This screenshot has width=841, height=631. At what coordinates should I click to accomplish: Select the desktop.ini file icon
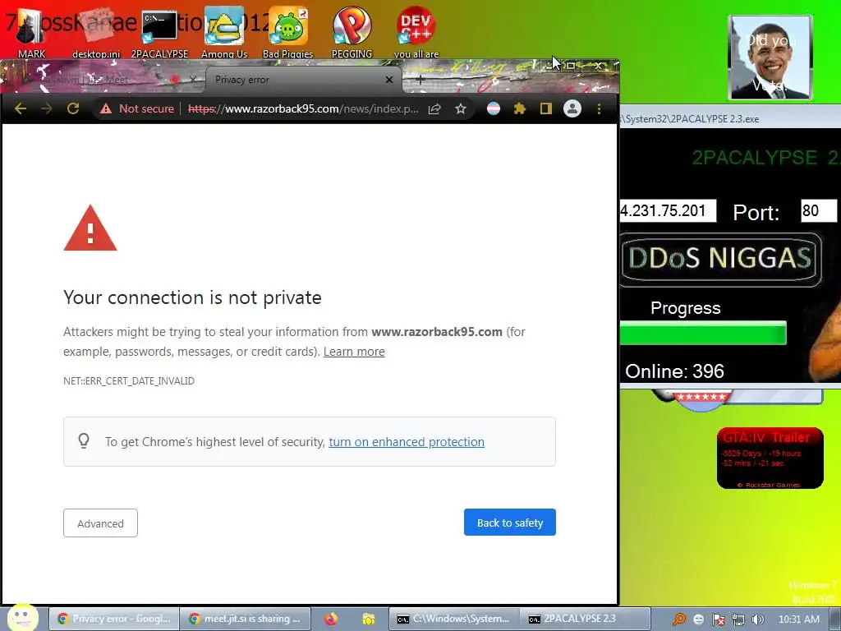click(97, 32)
